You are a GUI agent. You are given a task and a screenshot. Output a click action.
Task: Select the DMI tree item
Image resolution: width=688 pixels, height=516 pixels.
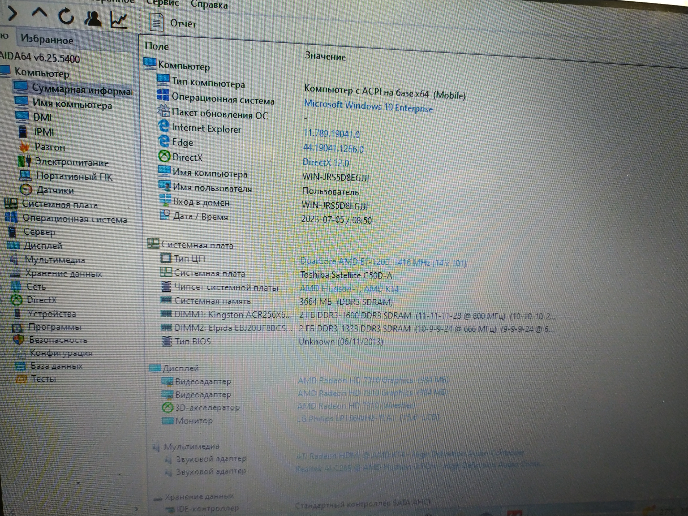click(x=34, y=117)
